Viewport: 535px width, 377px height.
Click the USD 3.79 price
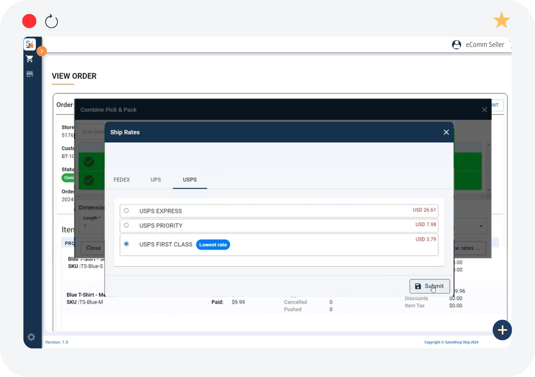(x=426, y=239)
